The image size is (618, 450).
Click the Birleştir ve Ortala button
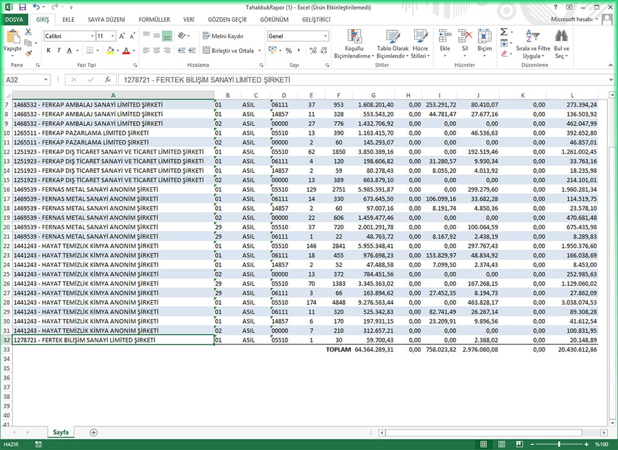point(228,51)
